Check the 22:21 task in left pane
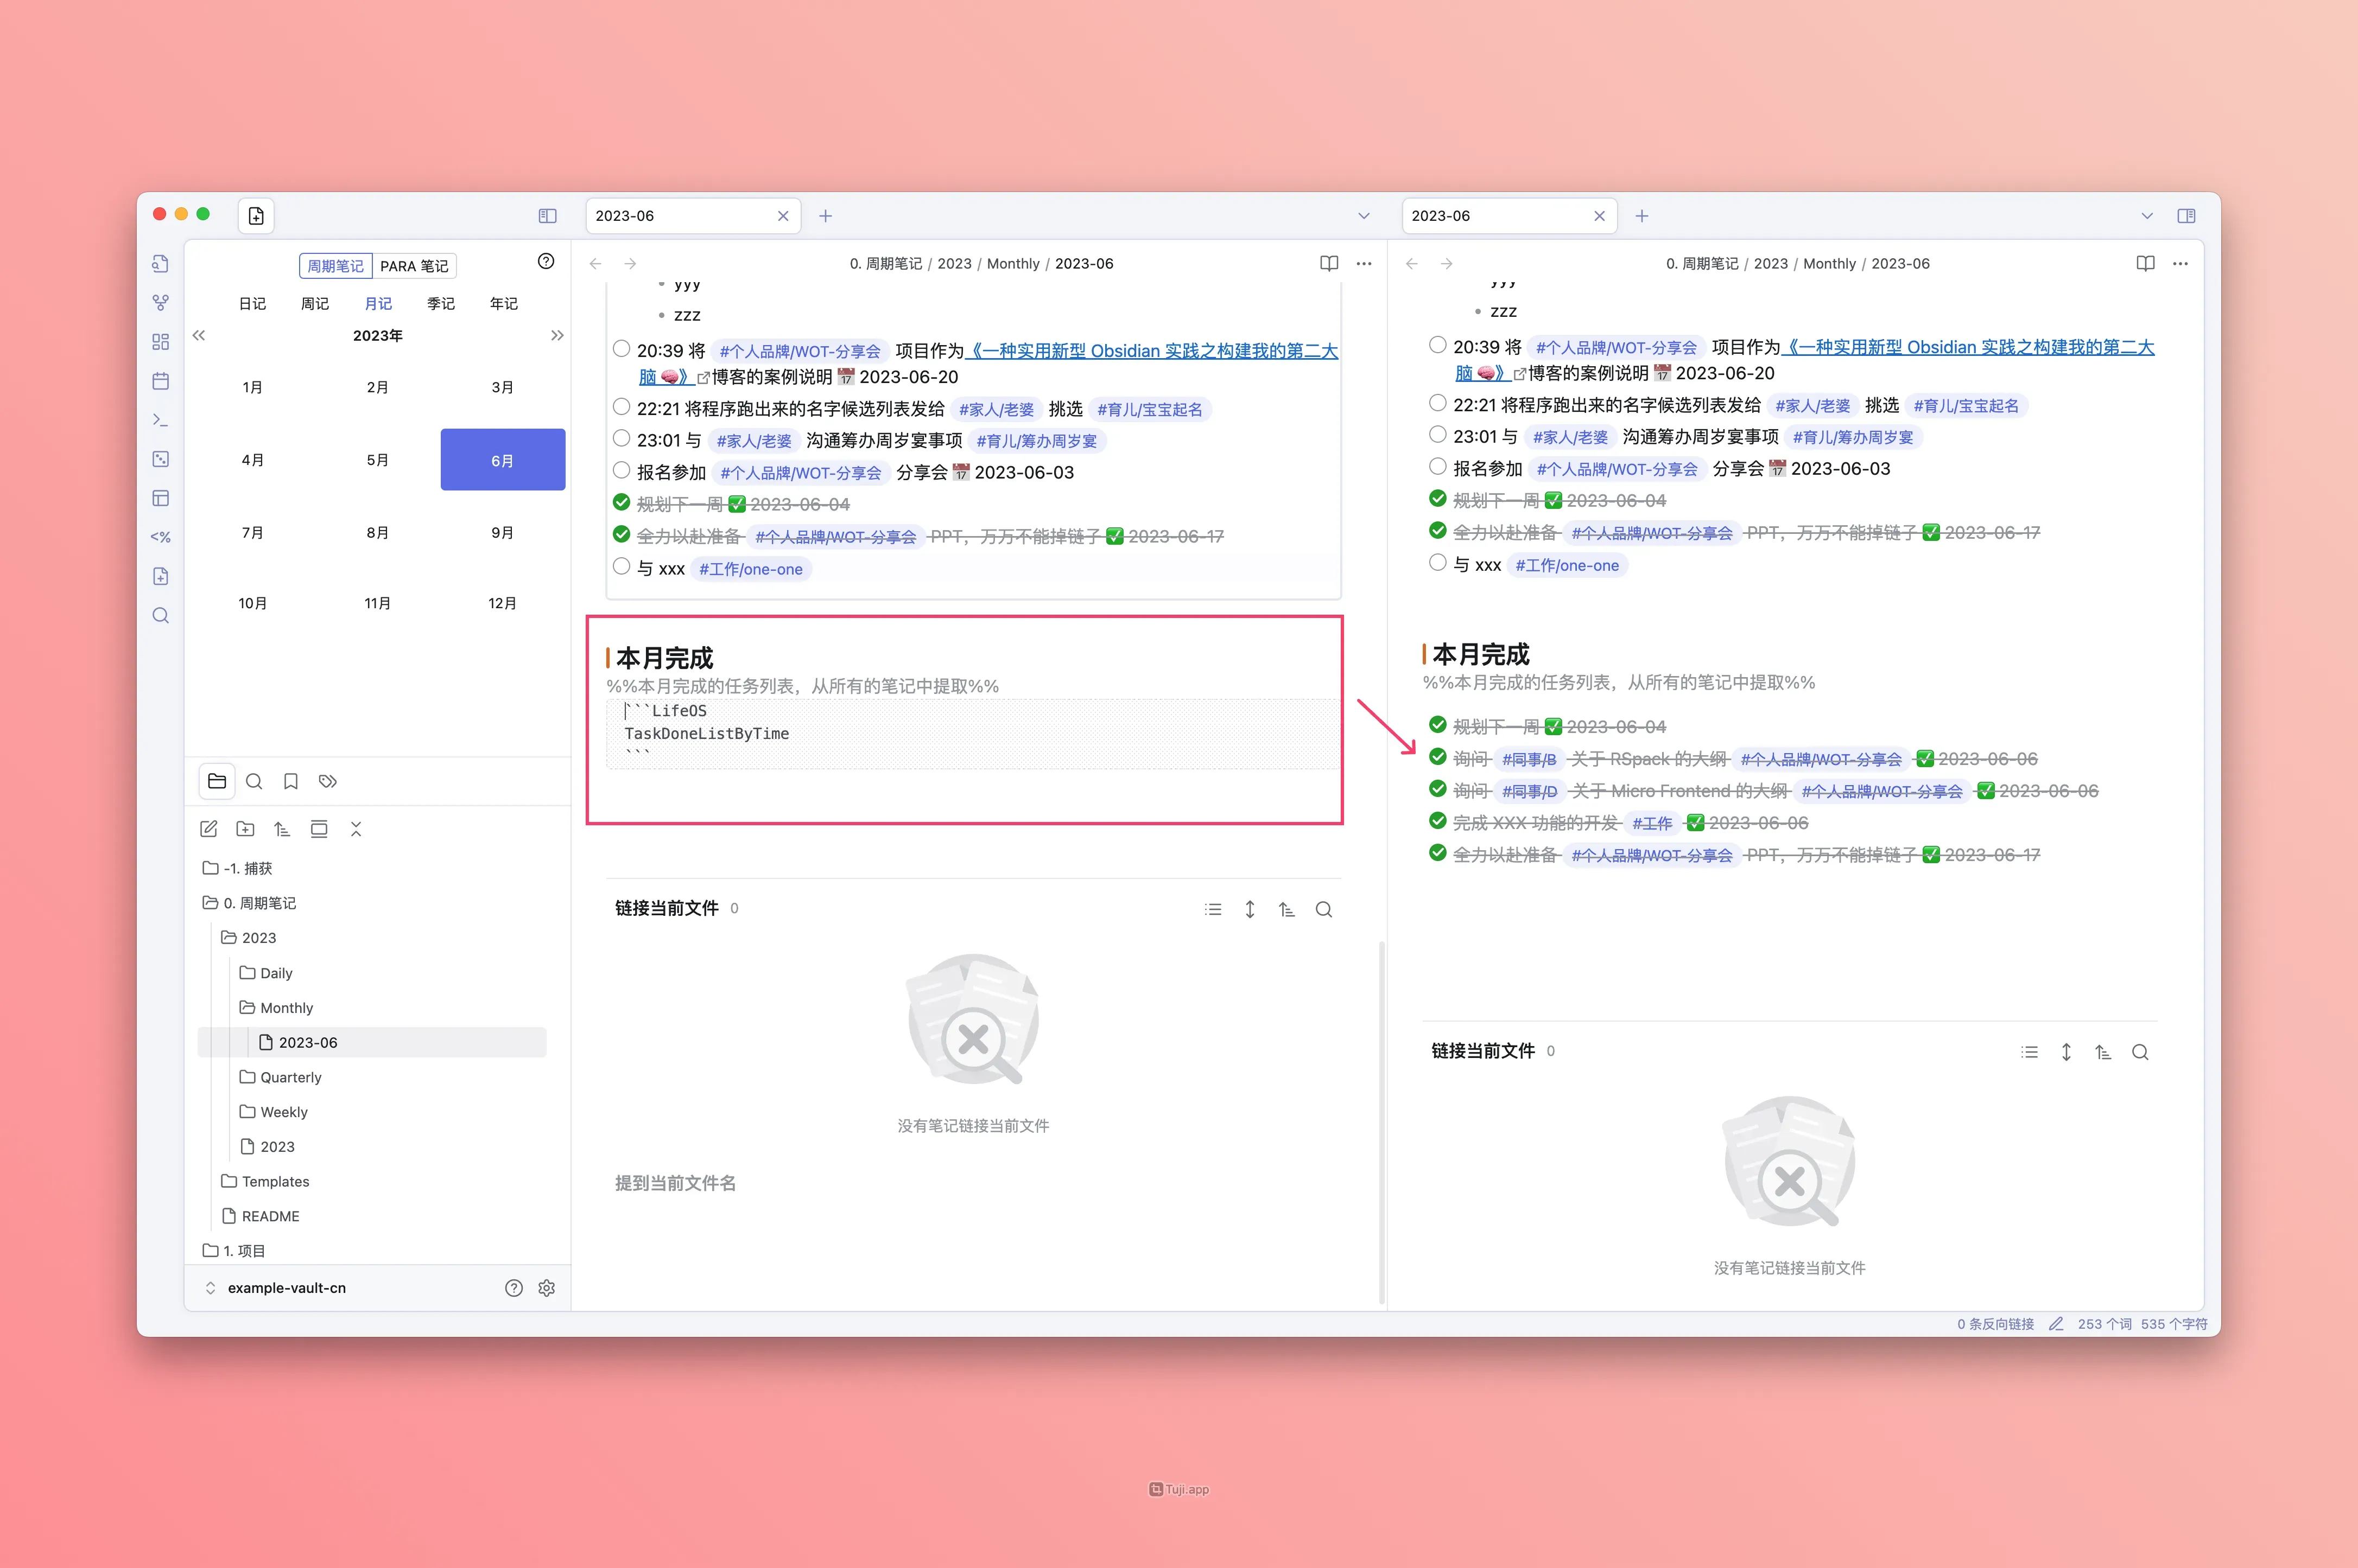The height and width of the screenshot is (1568, 2358). pos(622,407)
